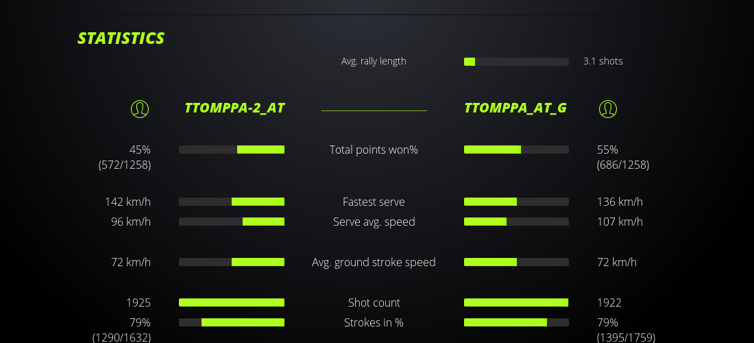Click the Avg. ground stroke speed label
Image resolution: width=754 pixels, height=343 pixels.
[374, 262]
